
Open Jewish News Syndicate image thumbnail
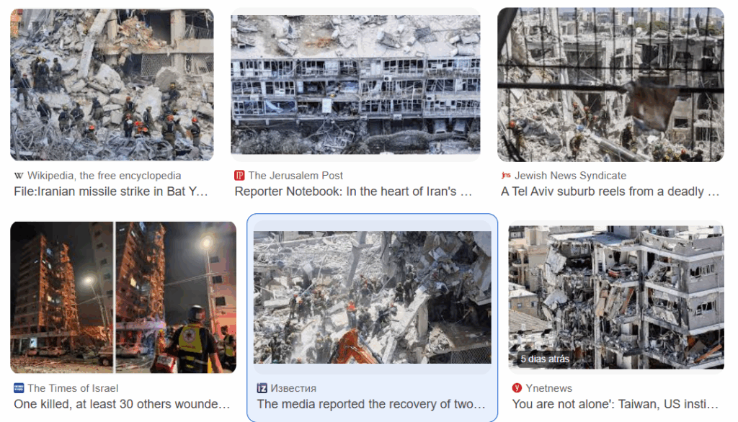coord(610,84)
